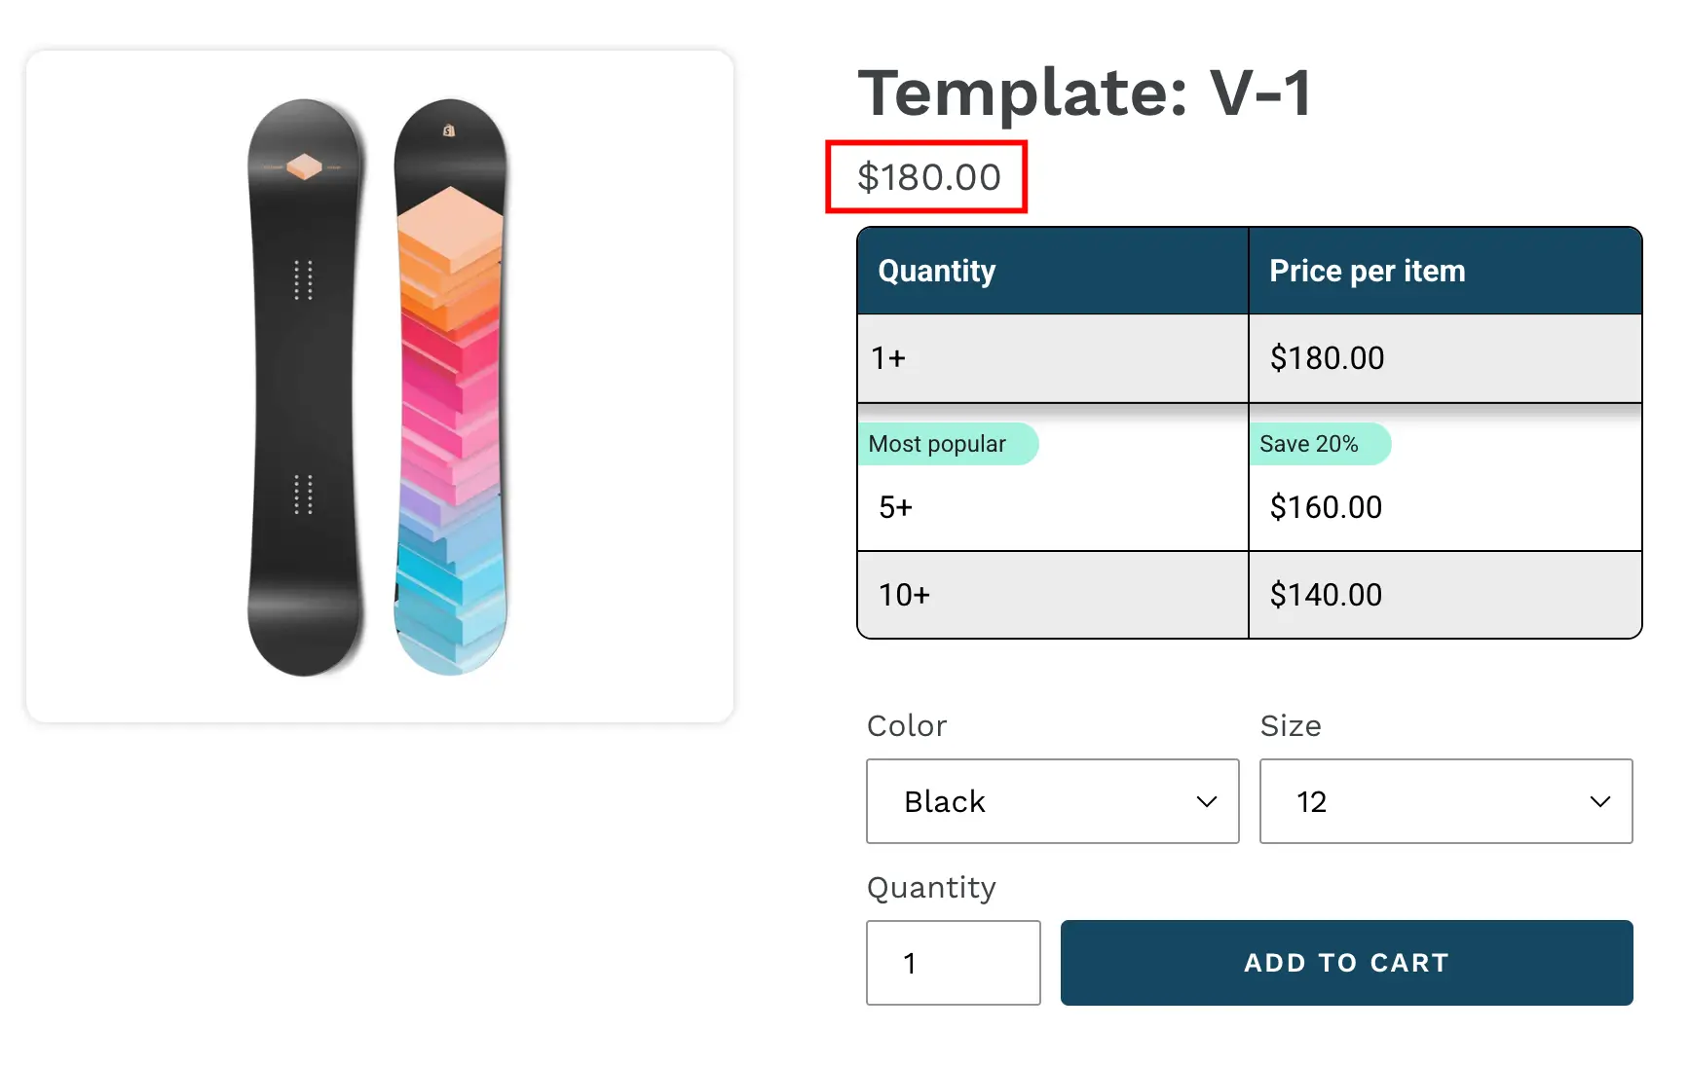Click the black snowboard in image

(305, 386)
